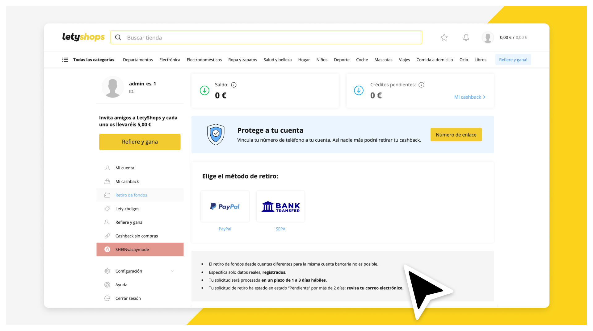Click the Lety-códigos tag icon
The width and height of the screenshot is (593, 331).
pos(107,209)
